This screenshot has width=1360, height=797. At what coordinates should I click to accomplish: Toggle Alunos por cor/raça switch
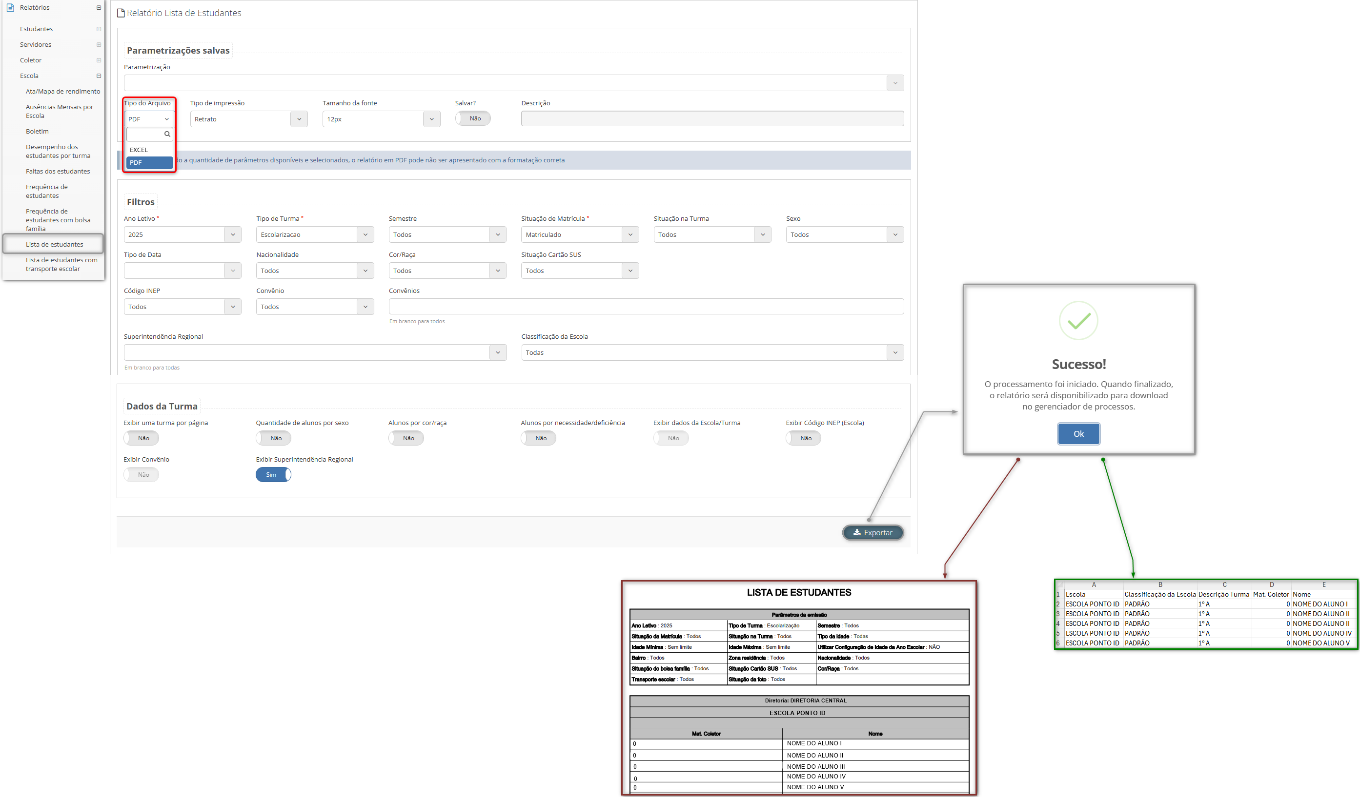tap(406, 438)
